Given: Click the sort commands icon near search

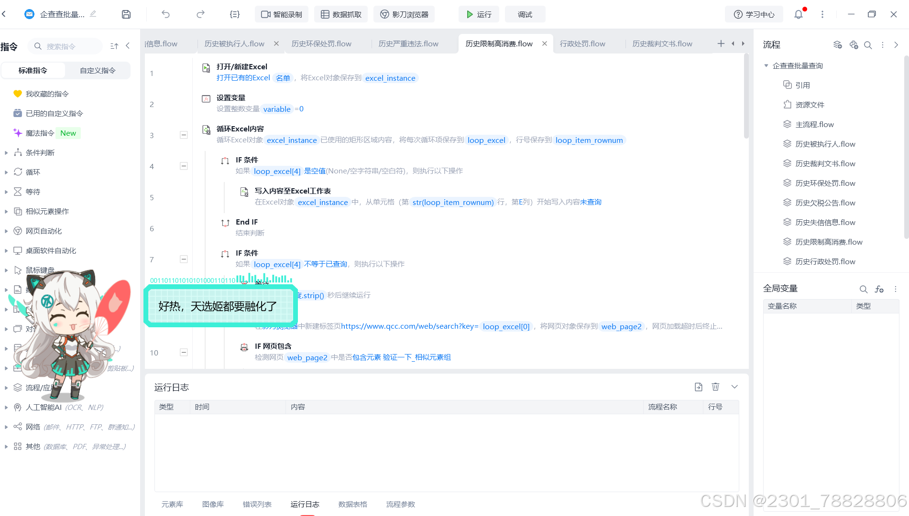Looking at the screenshot, I should click(114, 46).
